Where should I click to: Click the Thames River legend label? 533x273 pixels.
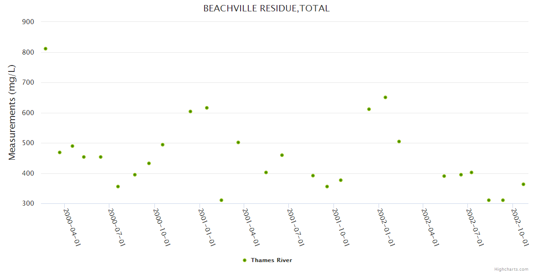[x=271, y=260]
